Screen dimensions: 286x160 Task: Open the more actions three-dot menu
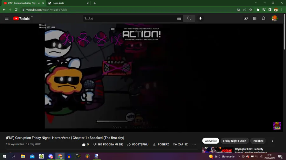(194, 145)
